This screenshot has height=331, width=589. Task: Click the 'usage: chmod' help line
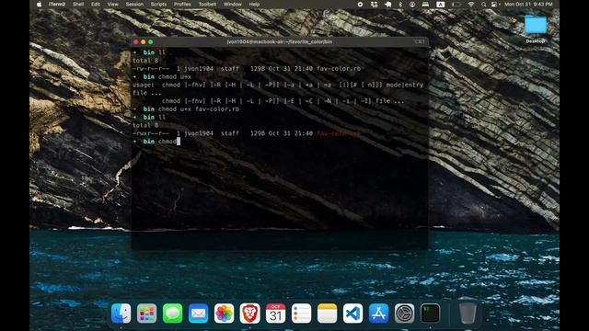pos(278,85)
